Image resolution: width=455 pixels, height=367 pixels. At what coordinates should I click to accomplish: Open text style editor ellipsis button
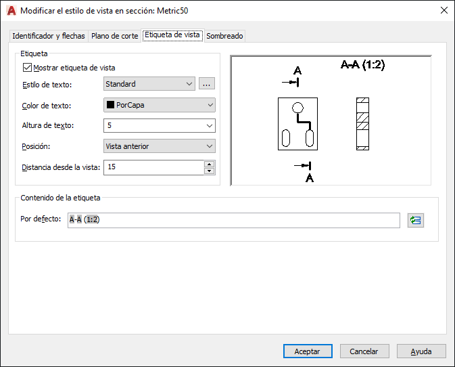click(x=207, y=84)
